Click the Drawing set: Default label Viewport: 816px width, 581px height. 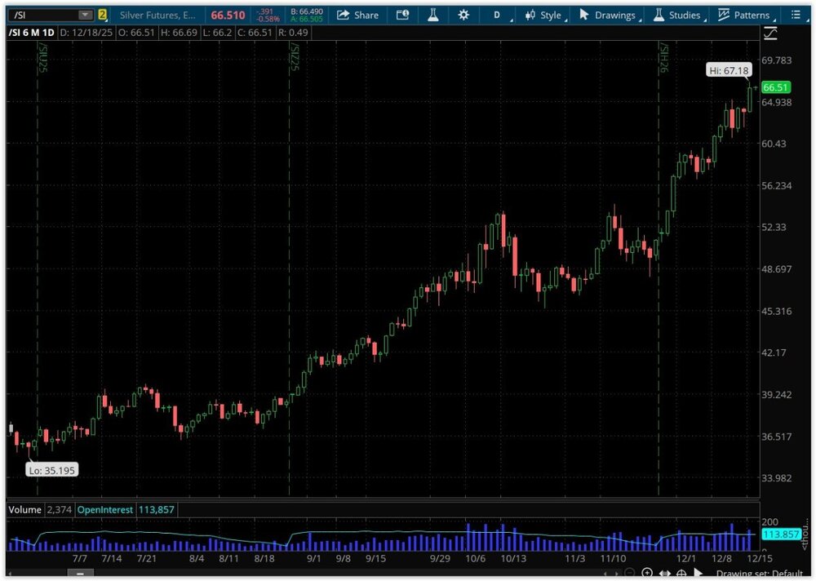point(761,573)
